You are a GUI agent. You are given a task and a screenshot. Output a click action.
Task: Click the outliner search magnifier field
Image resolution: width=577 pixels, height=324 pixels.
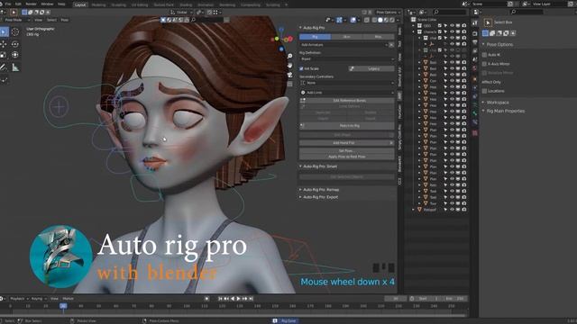449,12
